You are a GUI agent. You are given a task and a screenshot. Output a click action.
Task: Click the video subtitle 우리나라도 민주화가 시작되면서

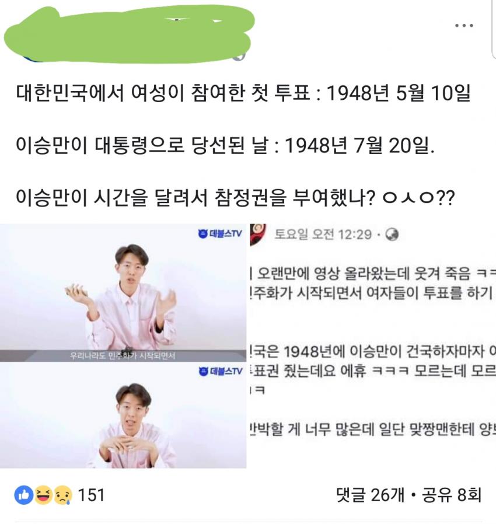pyautogui.click(x=123, y=355)
